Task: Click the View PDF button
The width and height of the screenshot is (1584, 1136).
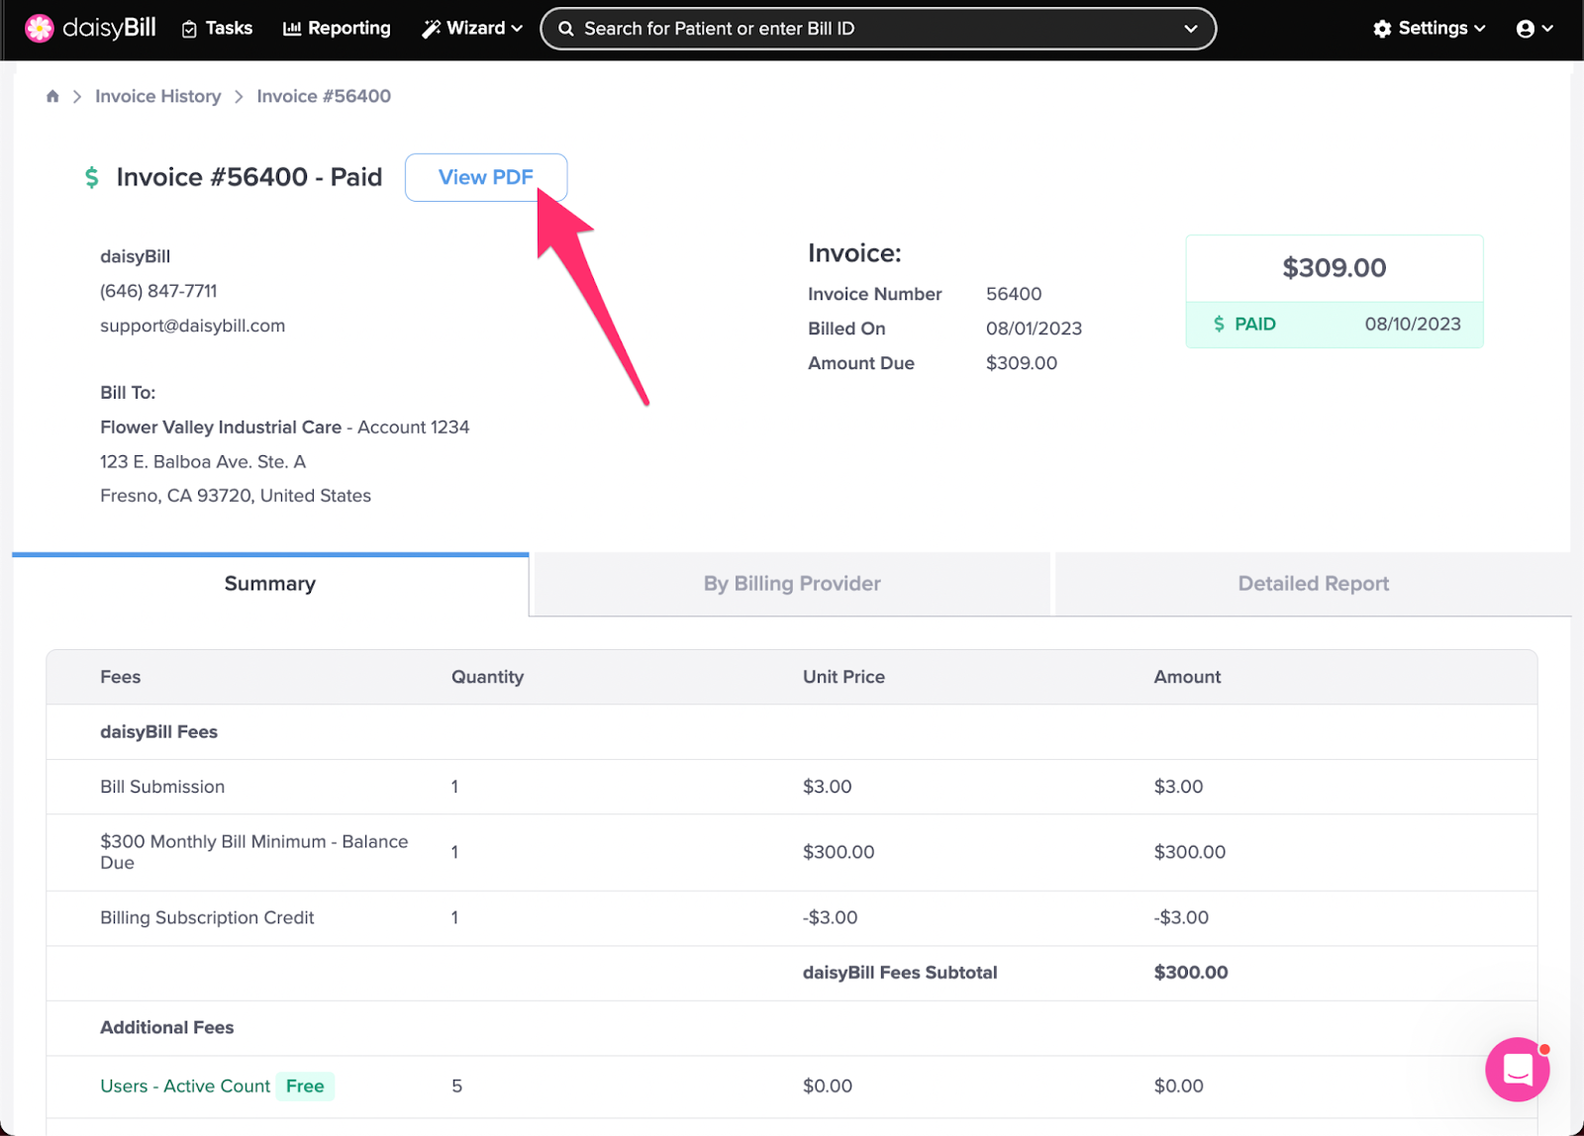Action: tap(486, 177)
